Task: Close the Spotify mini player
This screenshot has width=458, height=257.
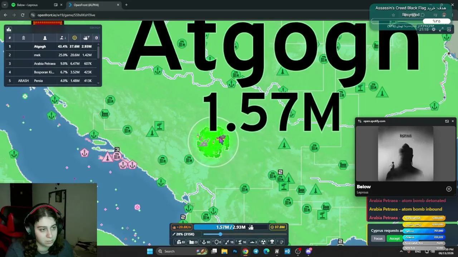Action: (x=453, y=121)
